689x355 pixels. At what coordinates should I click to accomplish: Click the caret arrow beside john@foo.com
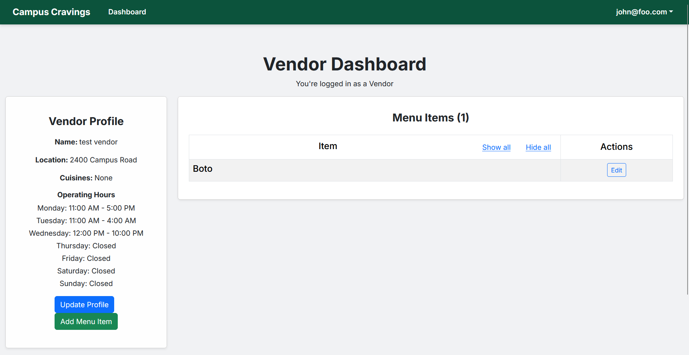[671, 11]
